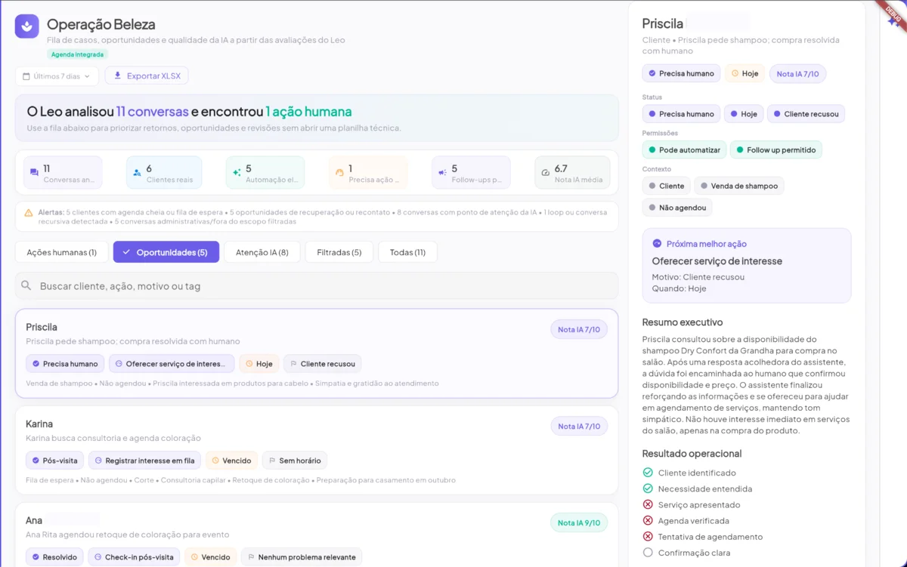
Task: Click the Hoje chip with clock in detail header
Action: point(744,73)
